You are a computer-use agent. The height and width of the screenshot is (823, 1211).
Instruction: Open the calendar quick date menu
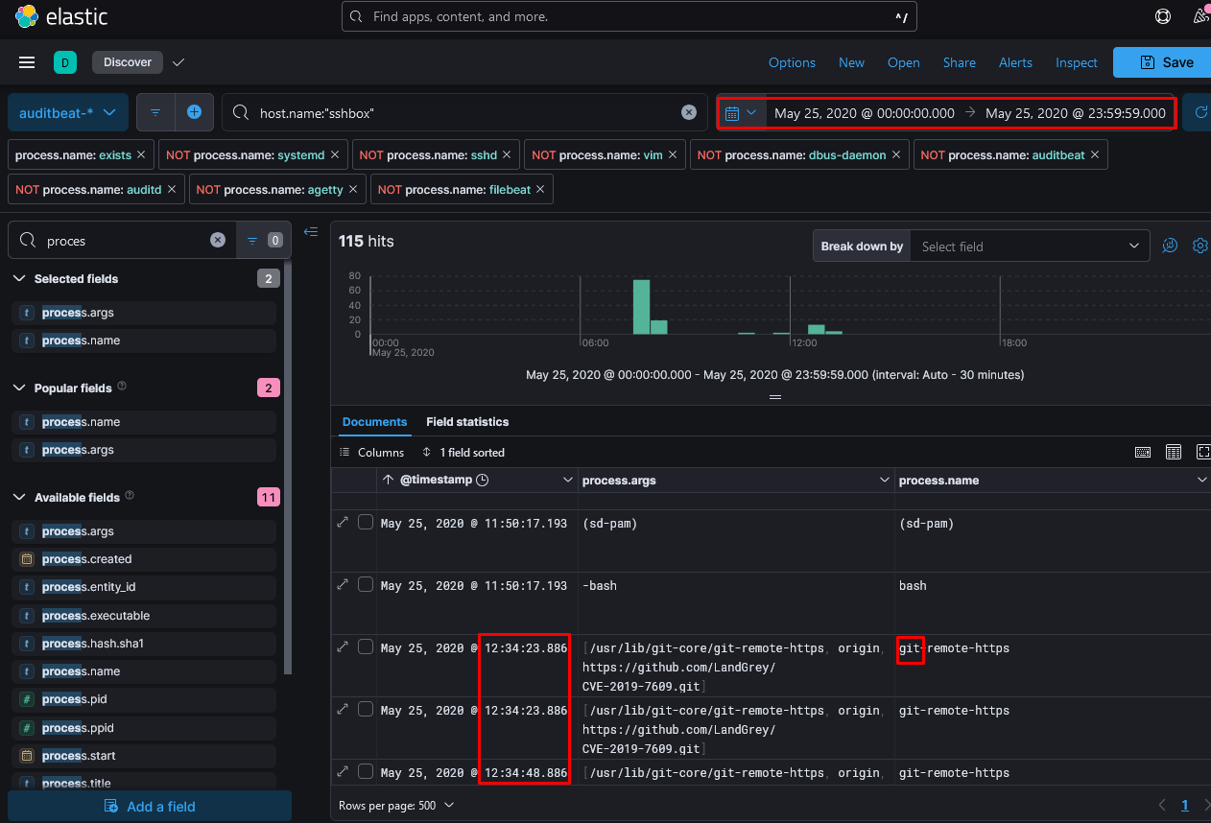click(x=740, y=113)
